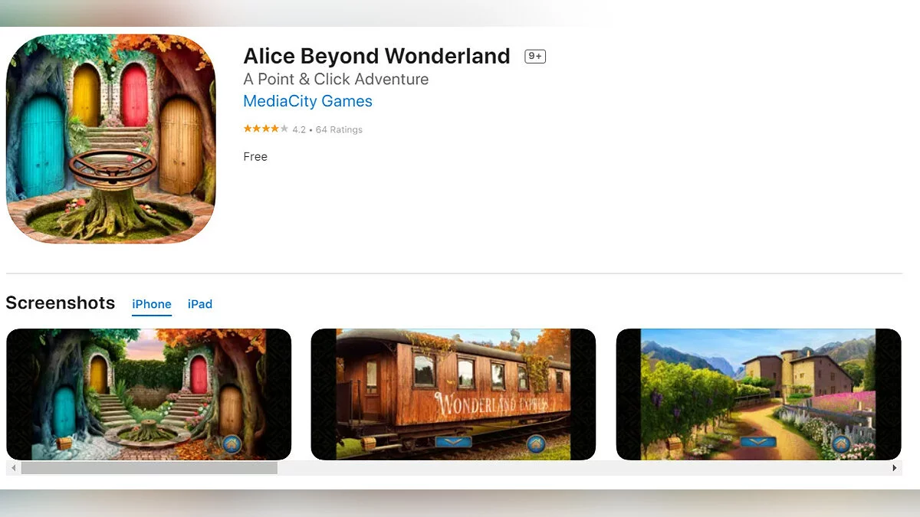
Task: Switch to iPad screenshots tab
Action: [x=200, y=304]
